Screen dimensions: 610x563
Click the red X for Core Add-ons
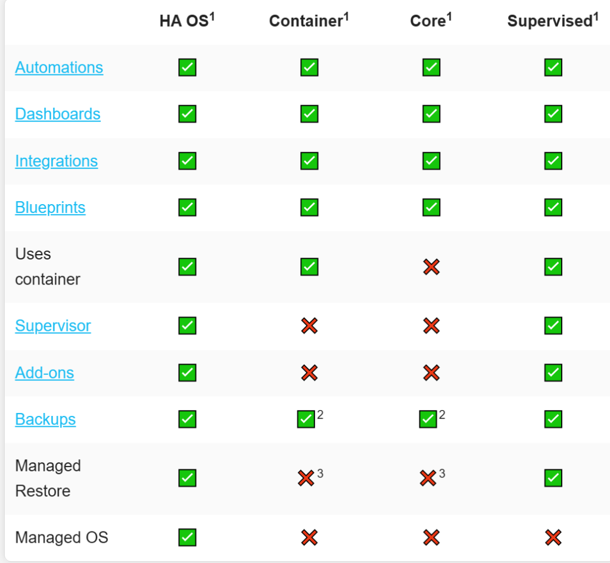(431, 373)
